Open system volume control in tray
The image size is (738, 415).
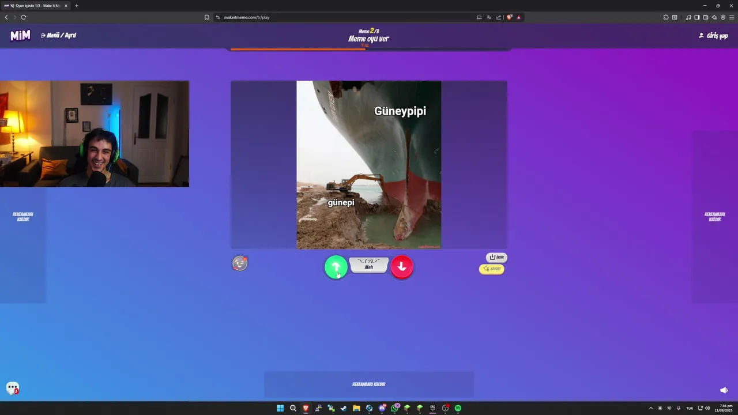click(x=707, y=408)
